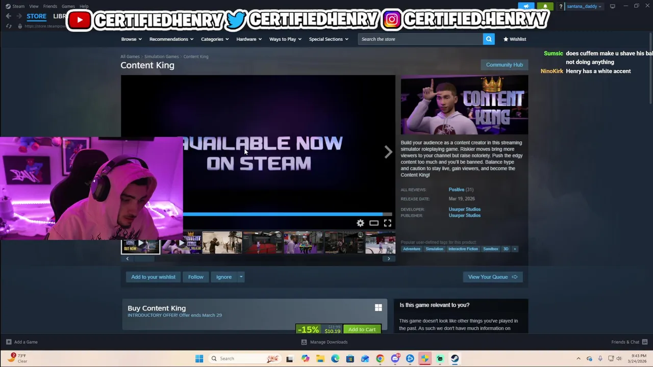
Task: Switch video player to theater mode
Action: tap(374, 223)
